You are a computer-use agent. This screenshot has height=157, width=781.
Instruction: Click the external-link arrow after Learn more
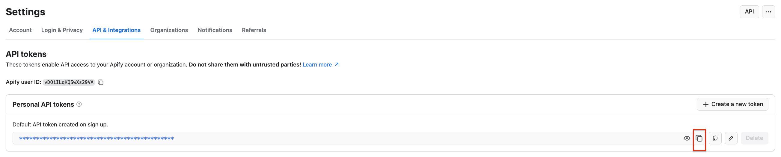click(x=337, y=64)
